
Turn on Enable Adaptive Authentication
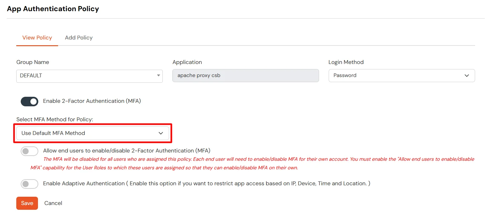(29, 184)
